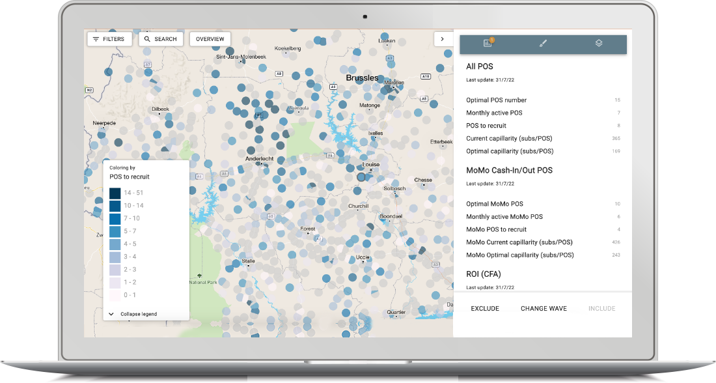This screenshot has width=716, height=383.
Task: Click the Brussles city label on map
Action: coord(362,78)
